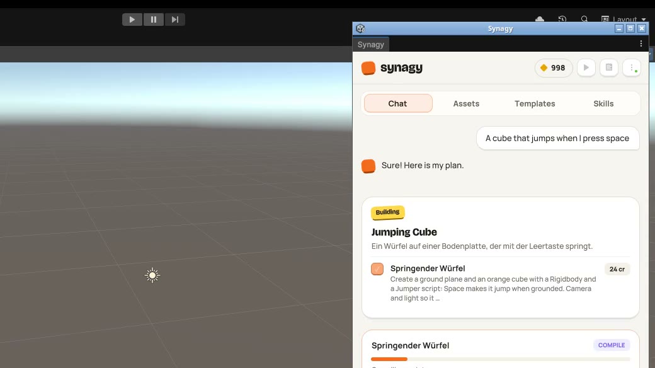Screen dimensions: 655x368
Task: Click the "Sure! Here is my plan." reply
Action: [x=423, y=165]
